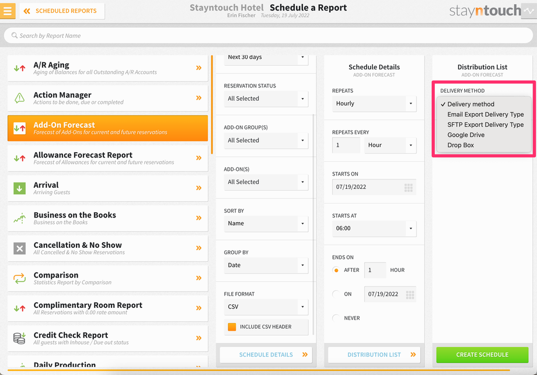Open the Starts On calendar picker icon
This screenshot has width=537, height=375.
tap(408, 188)
